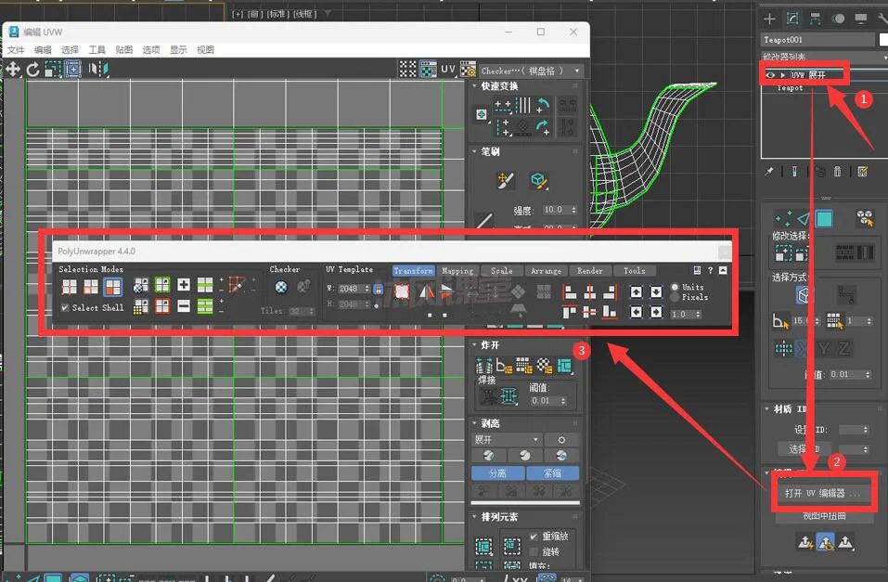
Task: Toggle the 重缩放 checkbox
Action: tap(534, 537)
